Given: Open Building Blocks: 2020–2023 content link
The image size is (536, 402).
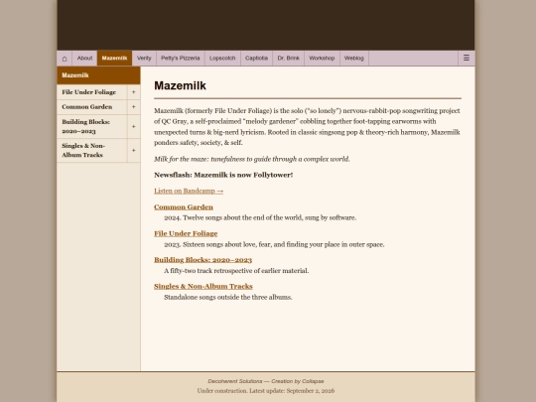Looking at the screenshot, I should pyautogui.click(x=203, y=260).
